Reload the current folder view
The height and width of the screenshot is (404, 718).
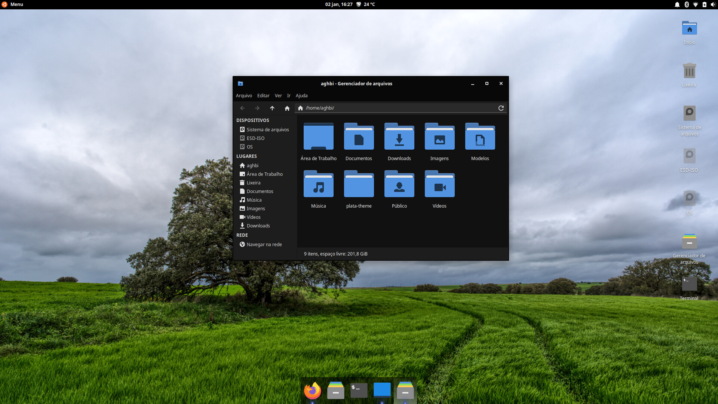(501, 108)
